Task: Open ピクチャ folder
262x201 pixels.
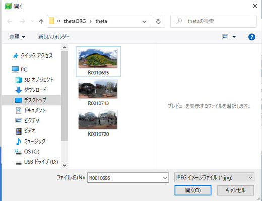Action: point(32,120)
